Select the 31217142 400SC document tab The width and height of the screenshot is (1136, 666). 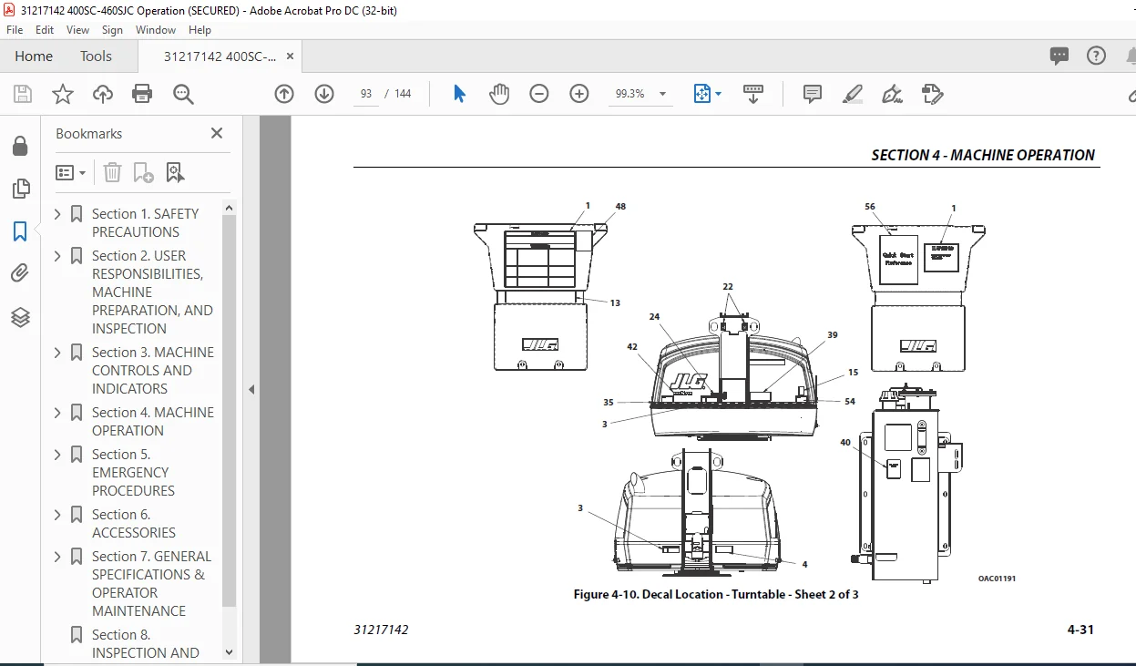point(220,56)
